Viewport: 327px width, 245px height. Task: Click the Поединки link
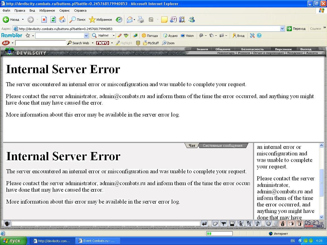click(x=295, y=53)
